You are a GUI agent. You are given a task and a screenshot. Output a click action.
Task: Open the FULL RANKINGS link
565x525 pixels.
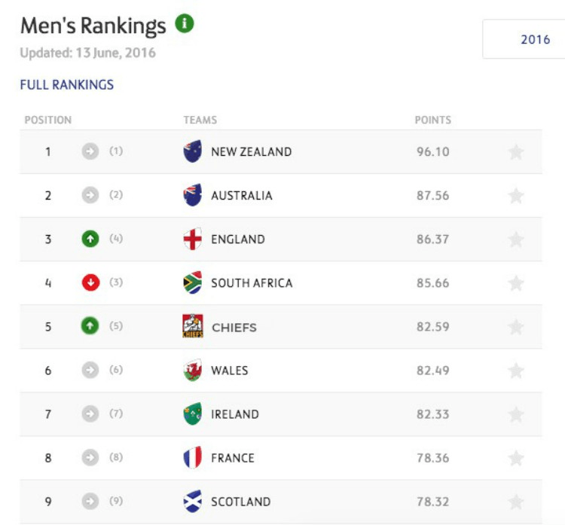coord(67,84)
